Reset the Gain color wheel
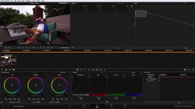 click(x=70, y=75)
